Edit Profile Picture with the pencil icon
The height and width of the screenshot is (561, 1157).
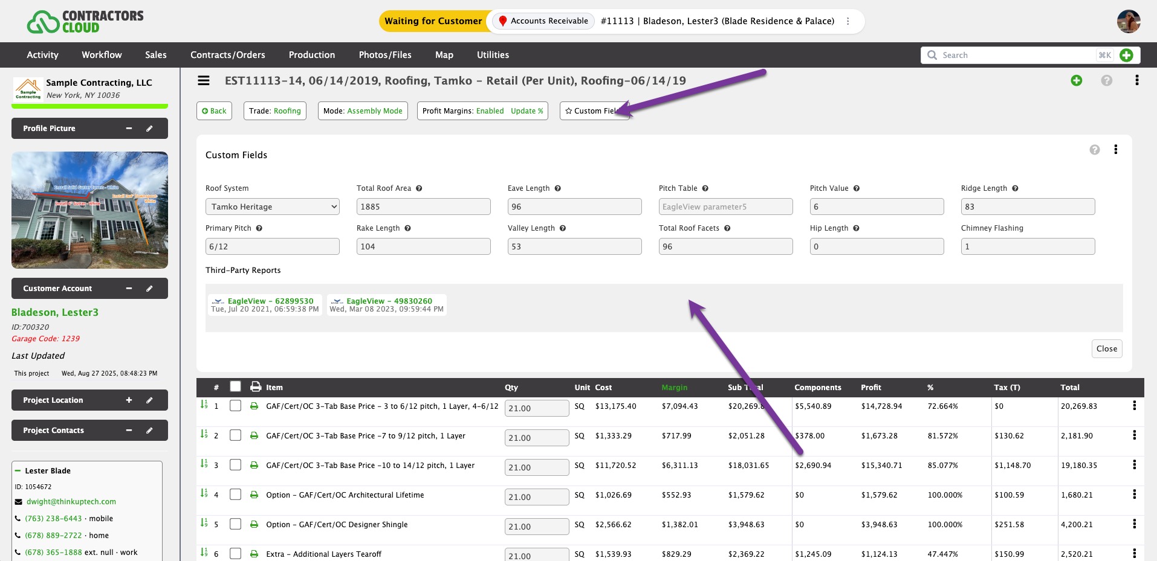[x=149, y=129]
